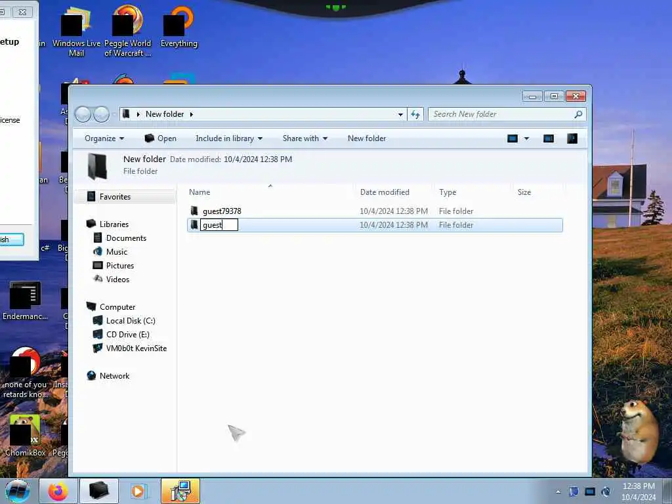
Task: Open the Endermanc... desktop icon
Action: click(x=25, y=301)
